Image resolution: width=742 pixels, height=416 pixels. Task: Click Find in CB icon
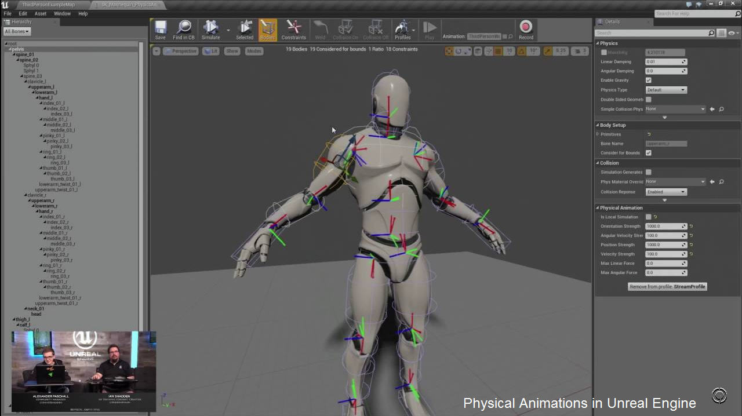click(184, 30)
